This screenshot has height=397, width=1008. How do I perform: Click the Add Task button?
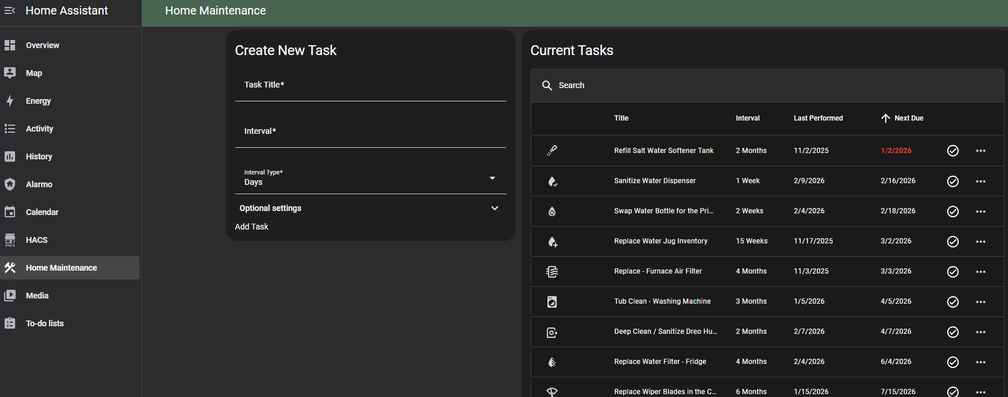point(251,227)
